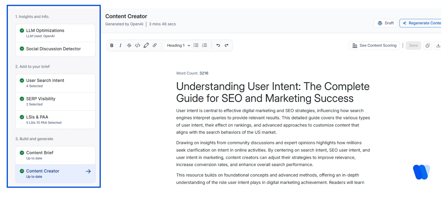Click the '4 Selected' subtext

pyautogui.click(x=35, y=86)
